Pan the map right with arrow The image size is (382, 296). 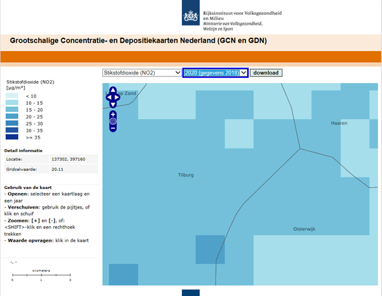[x=117, y=97]
